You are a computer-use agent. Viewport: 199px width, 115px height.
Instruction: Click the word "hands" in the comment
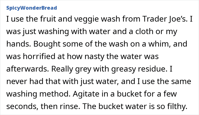(16, 45)
